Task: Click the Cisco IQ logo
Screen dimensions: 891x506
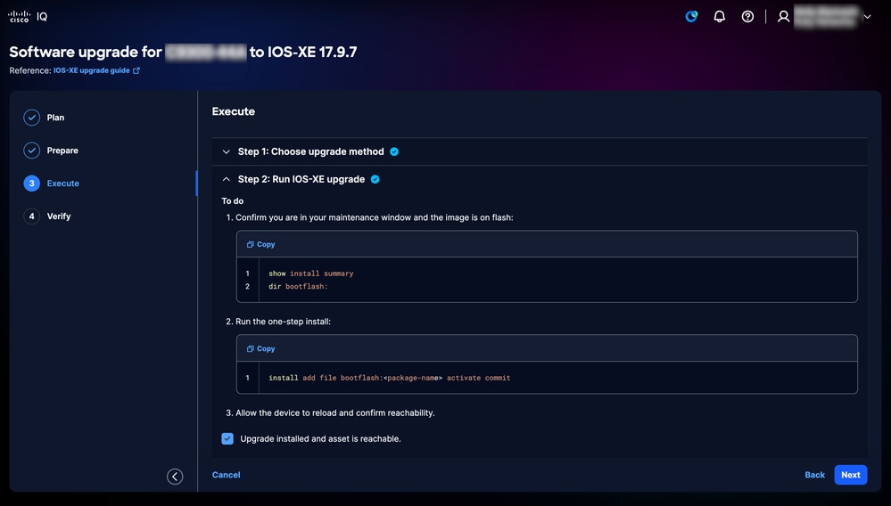Action: [x=28, y=16]
